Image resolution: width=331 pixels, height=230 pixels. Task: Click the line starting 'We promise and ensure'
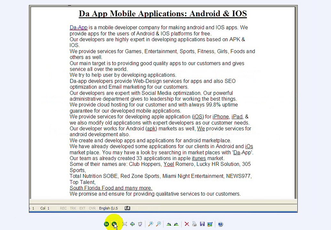[155, 194]
